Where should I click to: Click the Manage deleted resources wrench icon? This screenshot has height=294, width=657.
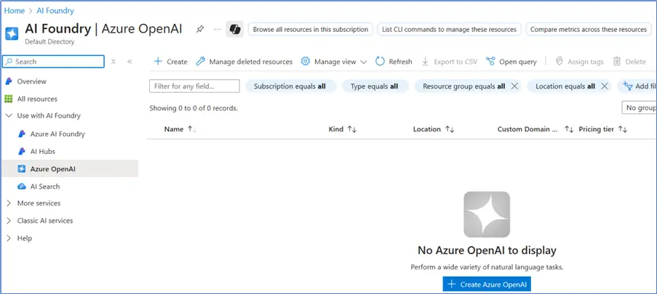tap(201, 62)
